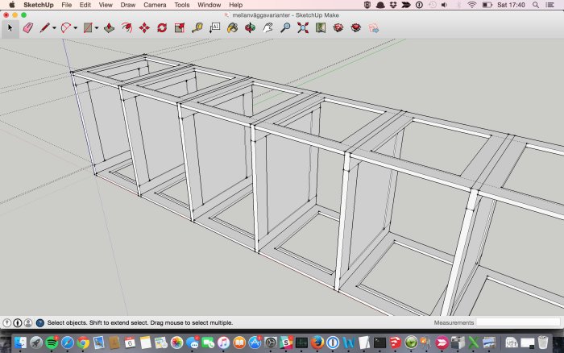Open the Camera menu
Screen dimensions: 564x353
coord(155,5)
